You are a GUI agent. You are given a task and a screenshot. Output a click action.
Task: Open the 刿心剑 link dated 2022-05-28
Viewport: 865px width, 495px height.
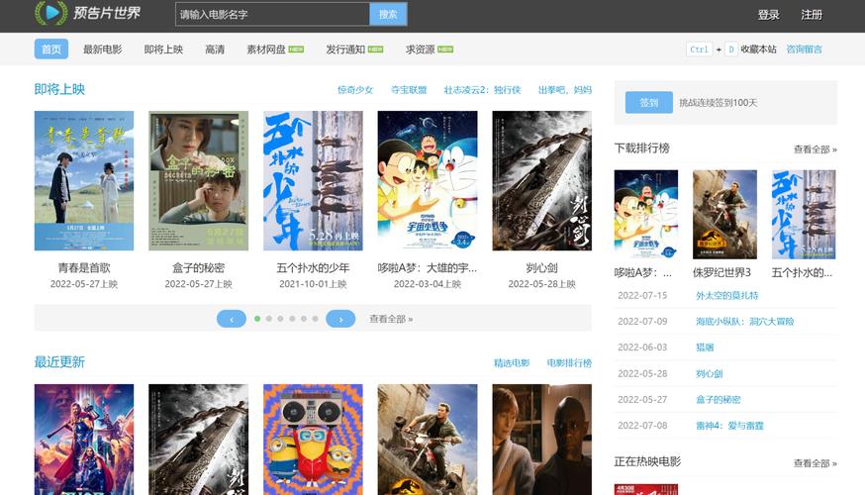(x=709, y=373)
